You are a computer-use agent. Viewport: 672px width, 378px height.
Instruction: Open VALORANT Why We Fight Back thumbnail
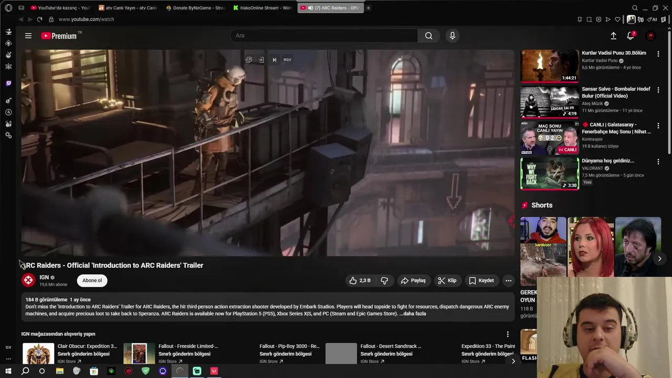[550, 173]
